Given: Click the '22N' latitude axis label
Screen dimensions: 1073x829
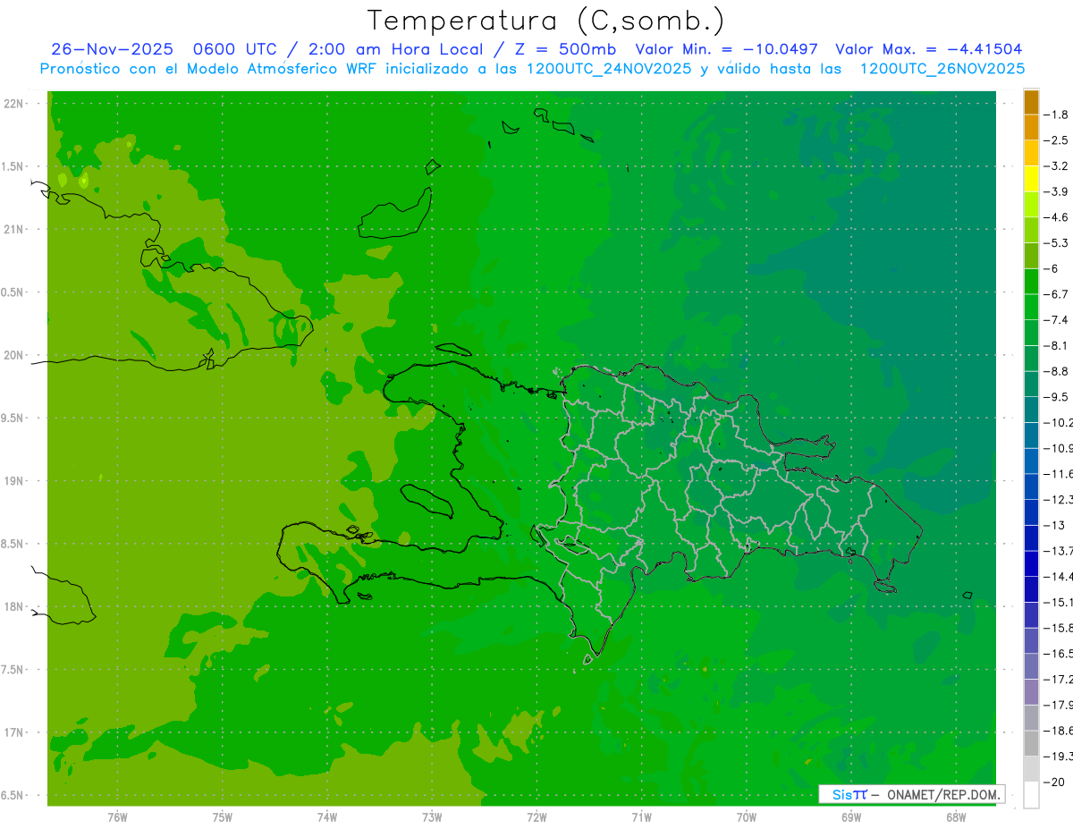Looking at the screenshot, I should (15, 103).
